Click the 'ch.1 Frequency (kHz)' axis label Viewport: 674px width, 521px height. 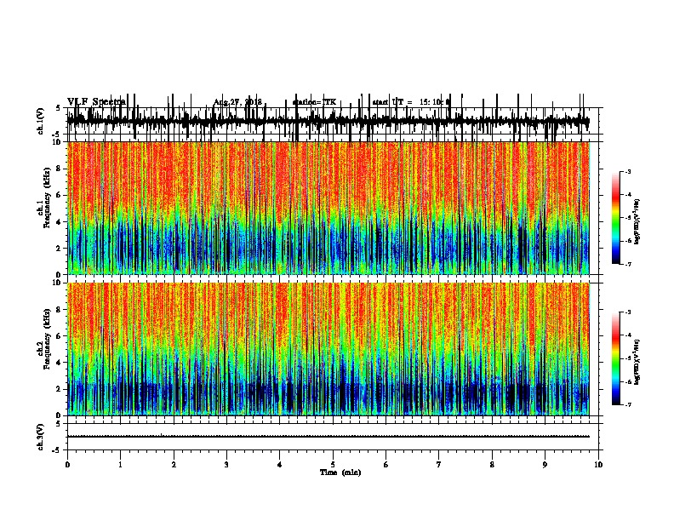[x=44, y=198]
